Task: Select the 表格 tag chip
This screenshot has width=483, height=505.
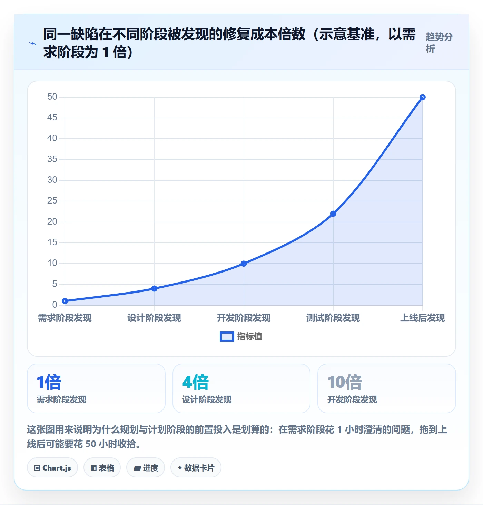Action: click(x=102, y=468)
